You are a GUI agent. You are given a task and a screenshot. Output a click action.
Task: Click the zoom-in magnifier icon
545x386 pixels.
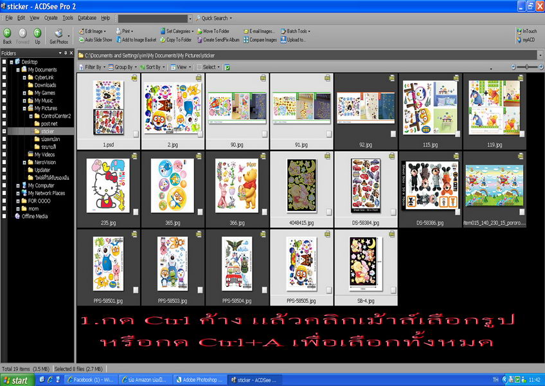click(541, 66)
